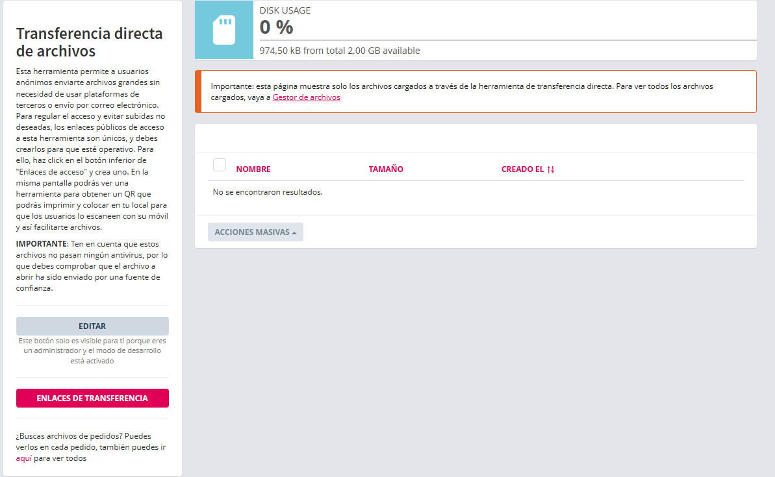Click the "aquí" link for order files
775x477 pixels.
point(24,458)
